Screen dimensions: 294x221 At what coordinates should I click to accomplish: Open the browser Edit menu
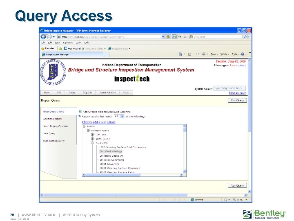50,43
